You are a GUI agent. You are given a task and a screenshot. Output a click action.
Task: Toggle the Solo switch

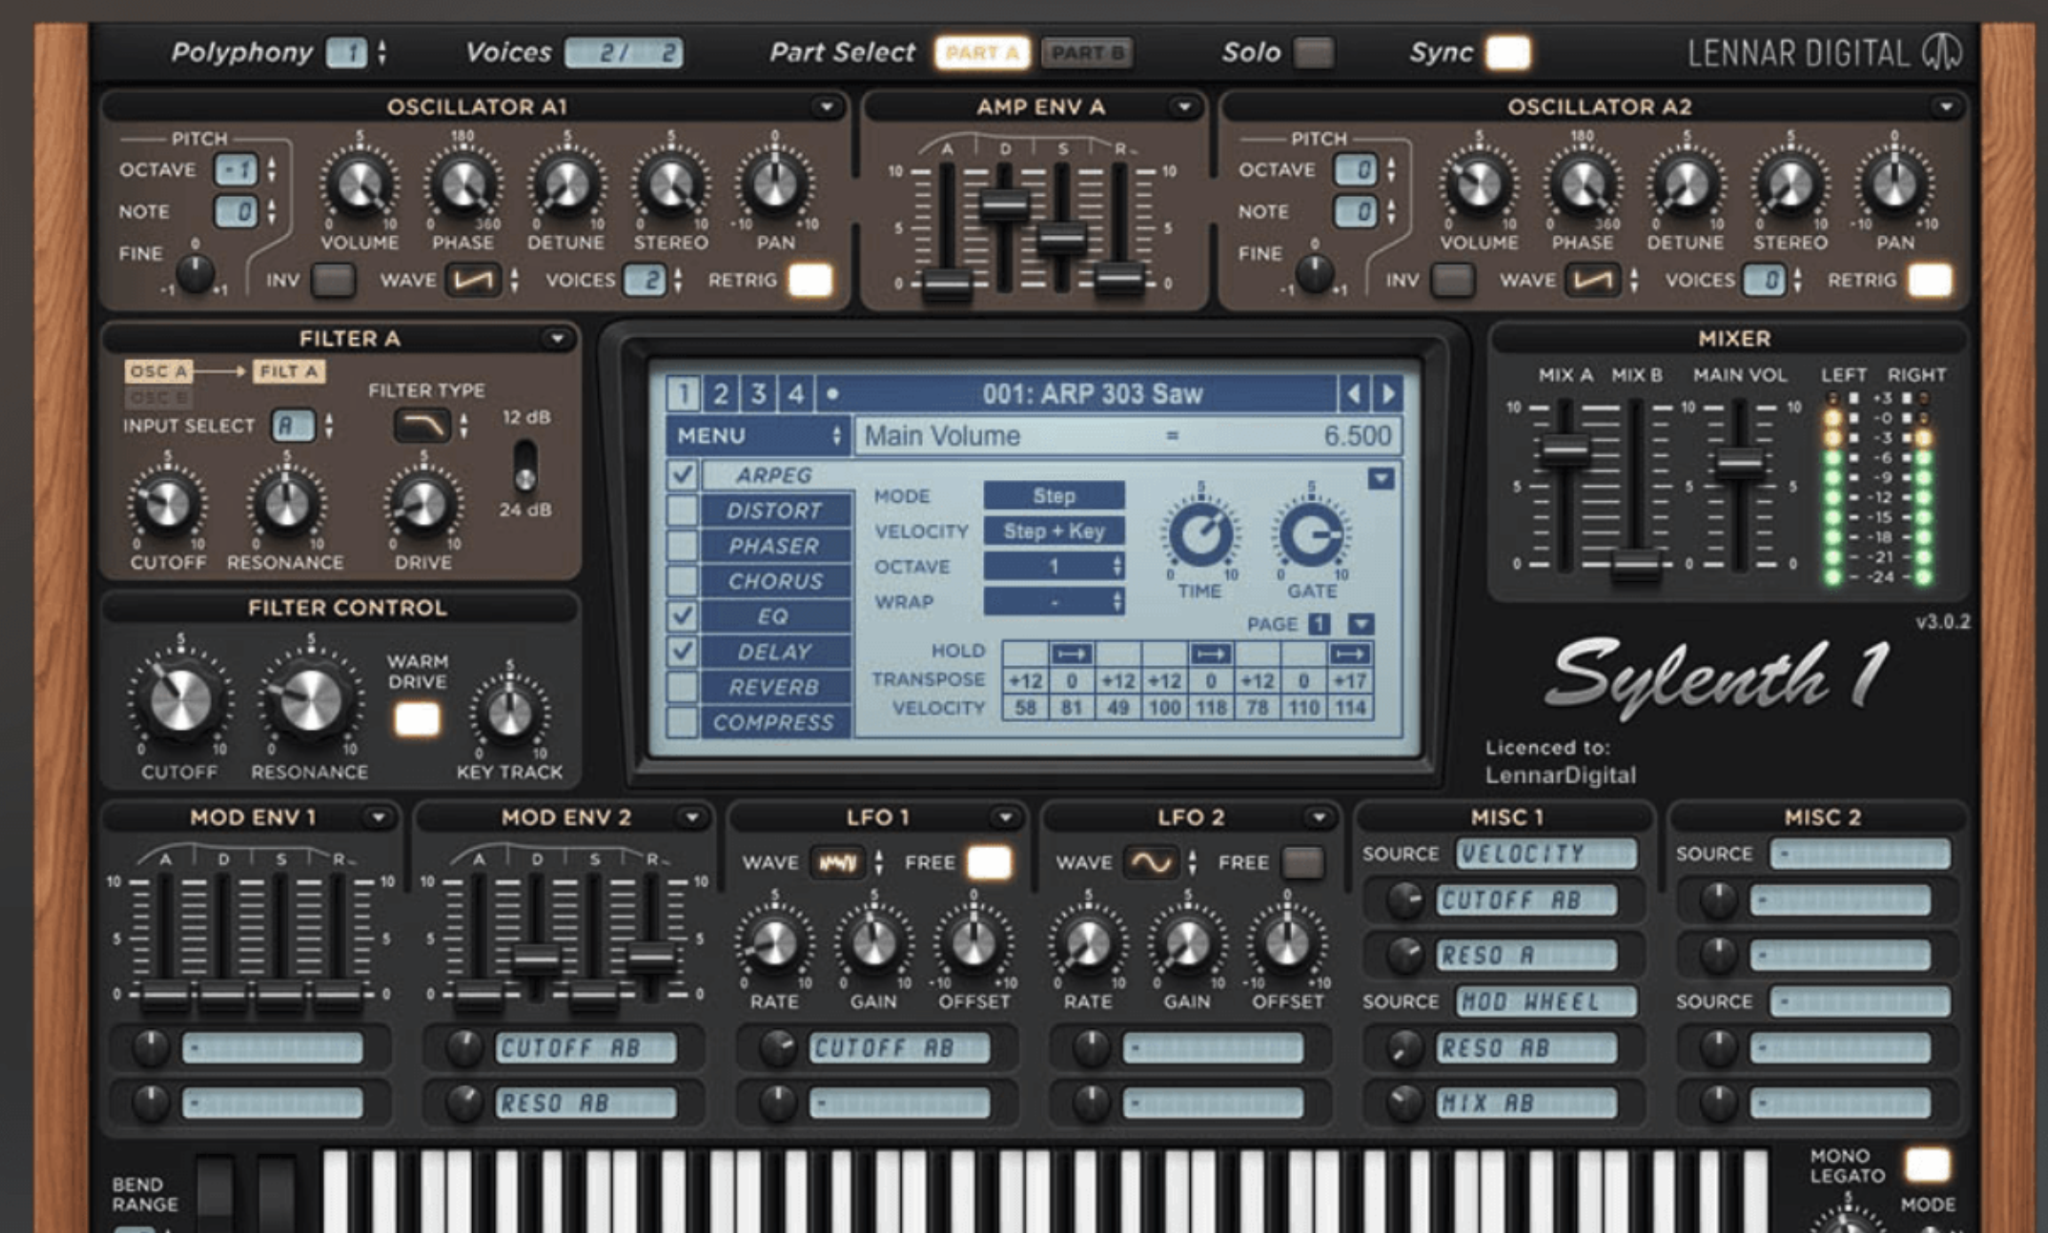point(1313,52)
